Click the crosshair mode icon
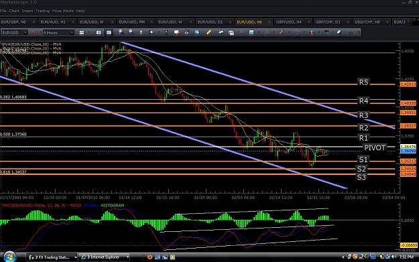 tap(151, 32)
